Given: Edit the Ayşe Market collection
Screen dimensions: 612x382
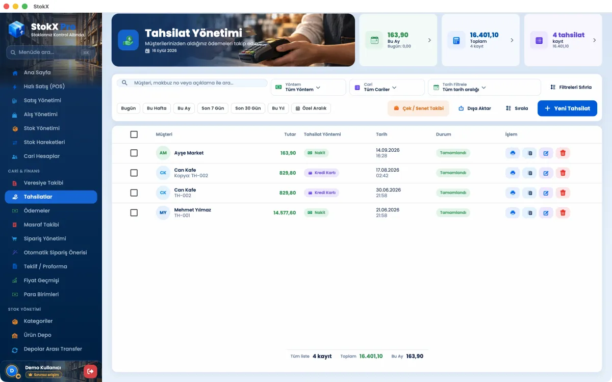Looking at the screenshot, I should (x=546, y=153).
